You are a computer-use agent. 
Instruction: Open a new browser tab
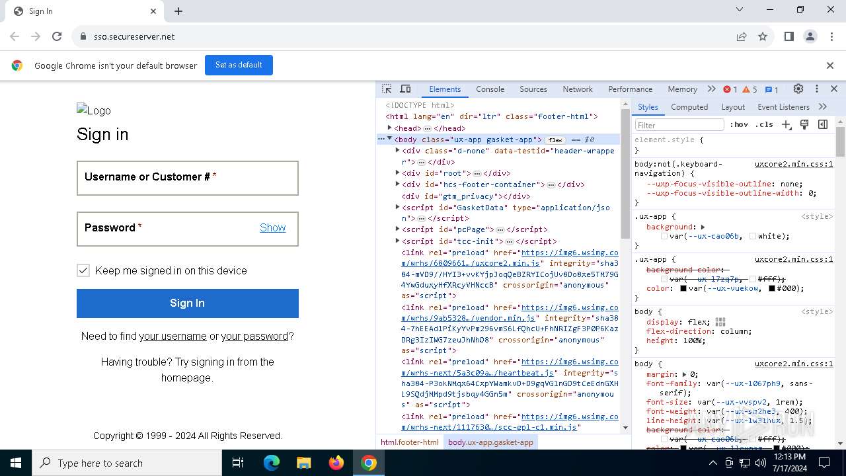(178, 11)
